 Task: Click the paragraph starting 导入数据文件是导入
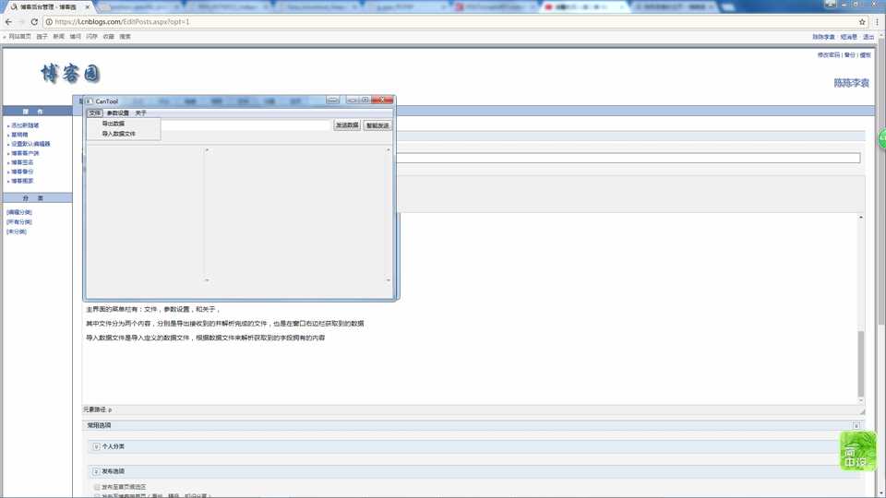point(205,338)
